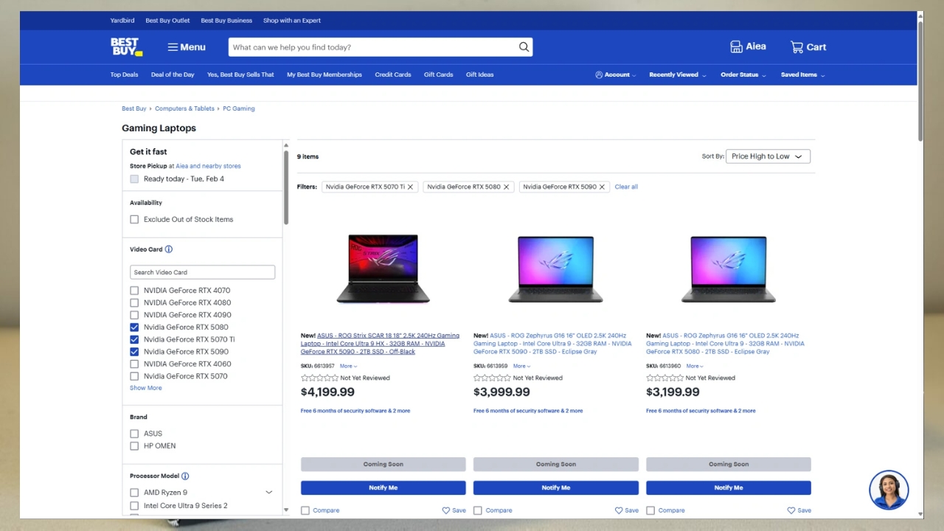
Task: Expand Order Status dropdown
Action: [x=743, y=74]
